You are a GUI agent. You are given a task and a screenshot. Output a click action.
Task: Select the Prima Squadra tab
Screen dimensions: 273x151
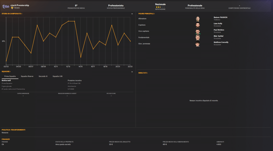10,76
